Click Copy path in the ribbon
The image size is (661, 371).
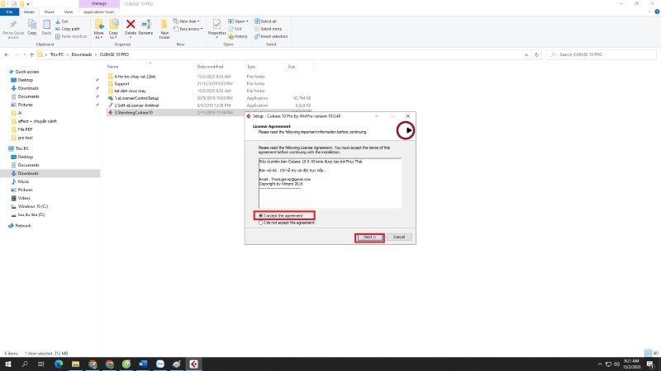[68, 29]
